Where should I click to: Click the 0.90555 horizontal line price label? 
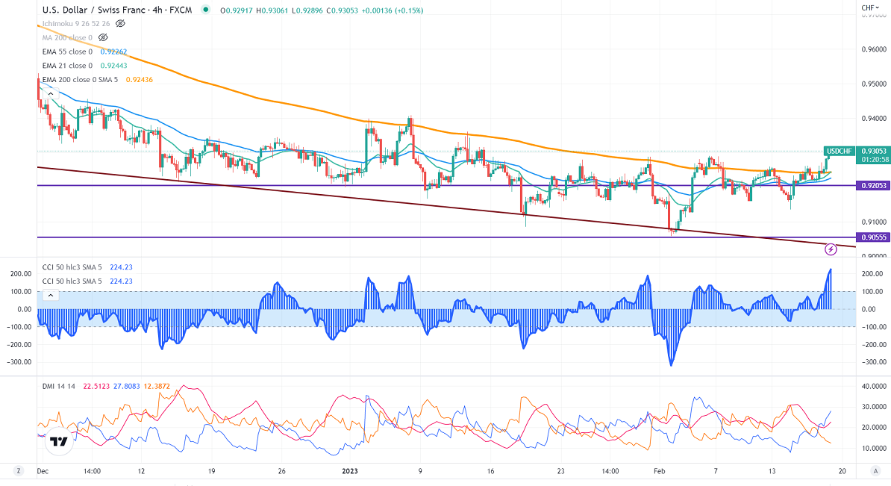pos(870,237)
